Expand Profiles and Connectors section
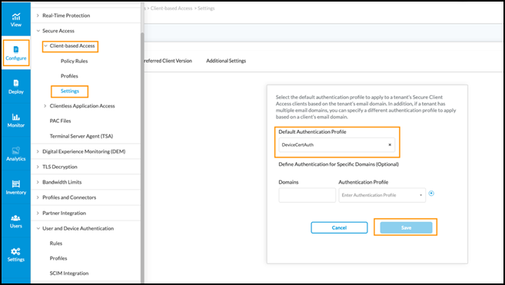 pyautogui.click(x=38, y=197)
